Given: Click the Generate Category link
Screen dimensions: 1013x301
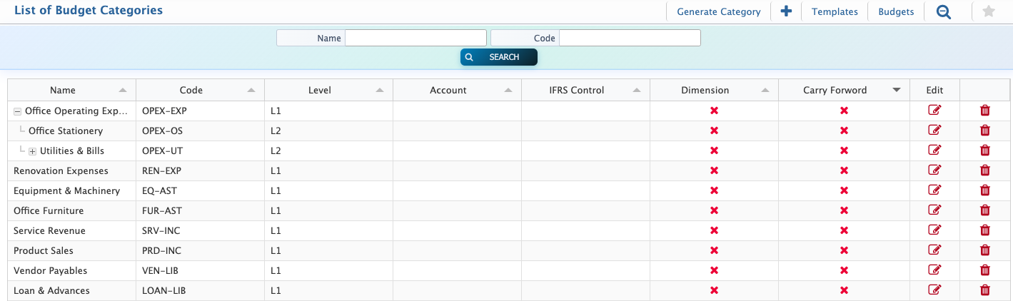Looking at the screenshot, I should tap(718, 11).
